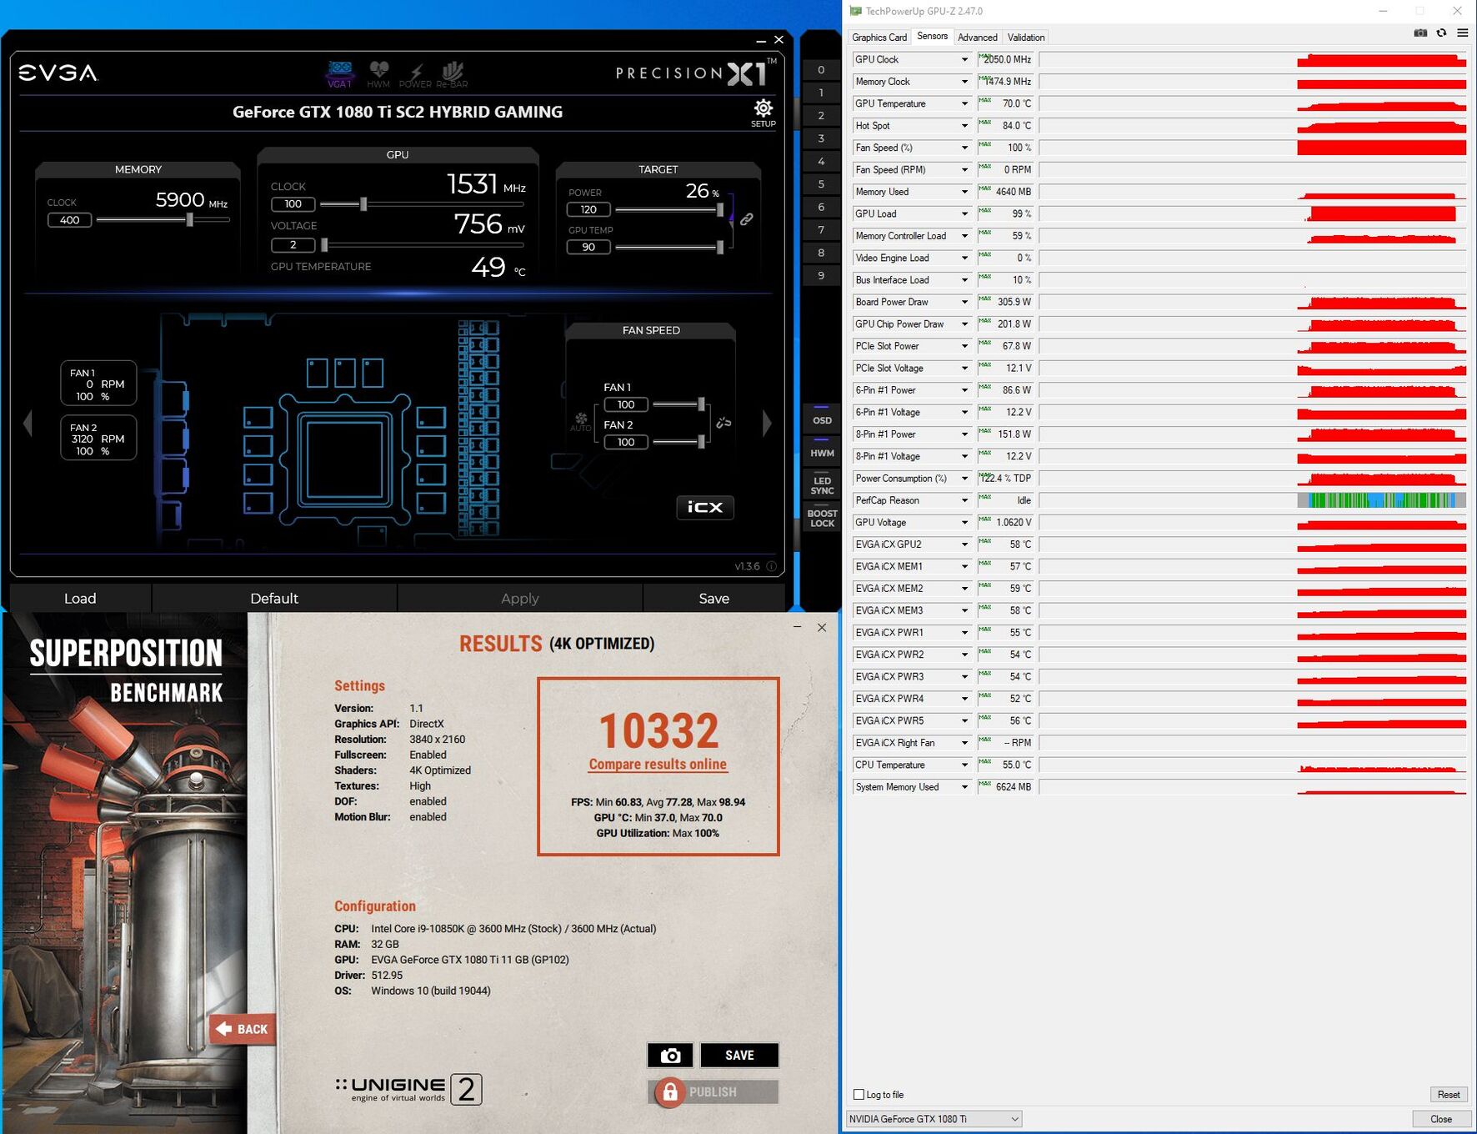The image size is (1477, 1134).
Task: Select profile slot 3
Action: (x=821, y=138)
